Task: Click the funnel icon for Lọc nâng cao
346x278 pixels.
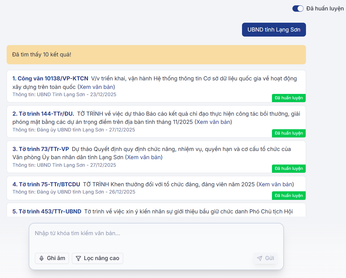Action: point(78,258)
